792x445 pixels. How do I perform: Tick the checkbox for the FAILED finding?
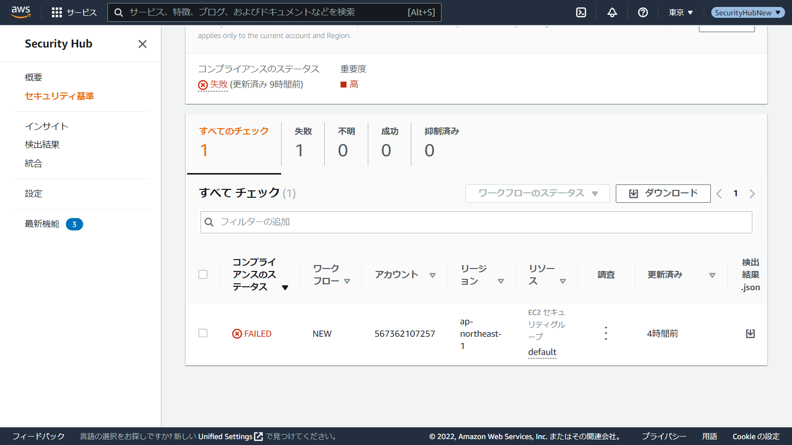[203, 333]
